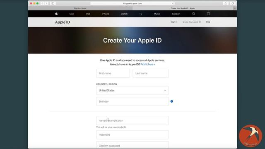Open the FAQ link
265x149 pixels.
[x=208, y=22]
